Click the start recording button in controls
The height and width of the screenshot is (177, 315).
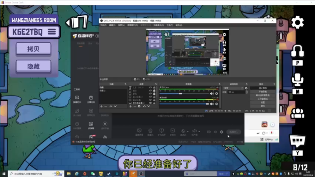(263, 92)
